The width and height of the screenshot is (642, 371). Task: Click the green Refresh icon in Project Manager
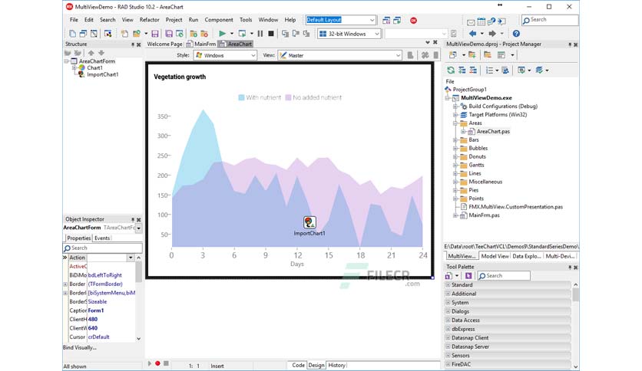coord(451,71)
